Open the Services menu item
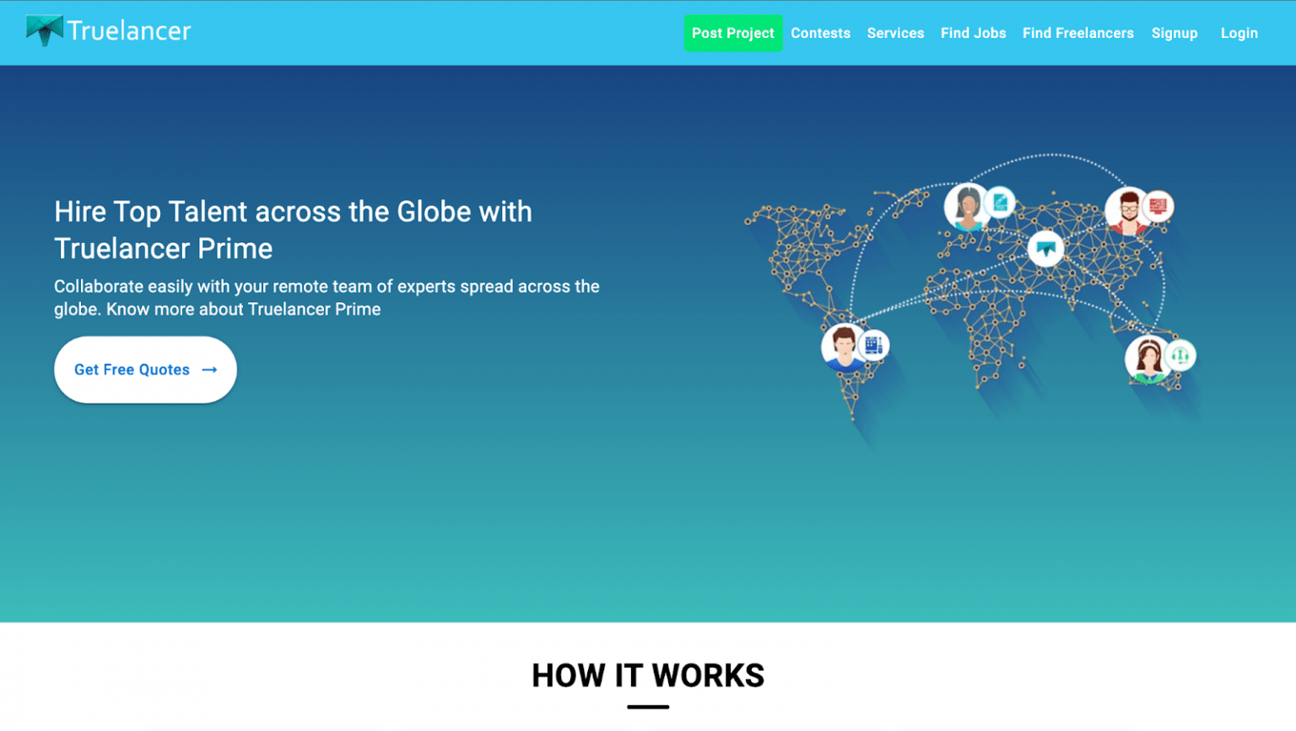This screenshot has height=731, width=1296. tap(895, 33)
